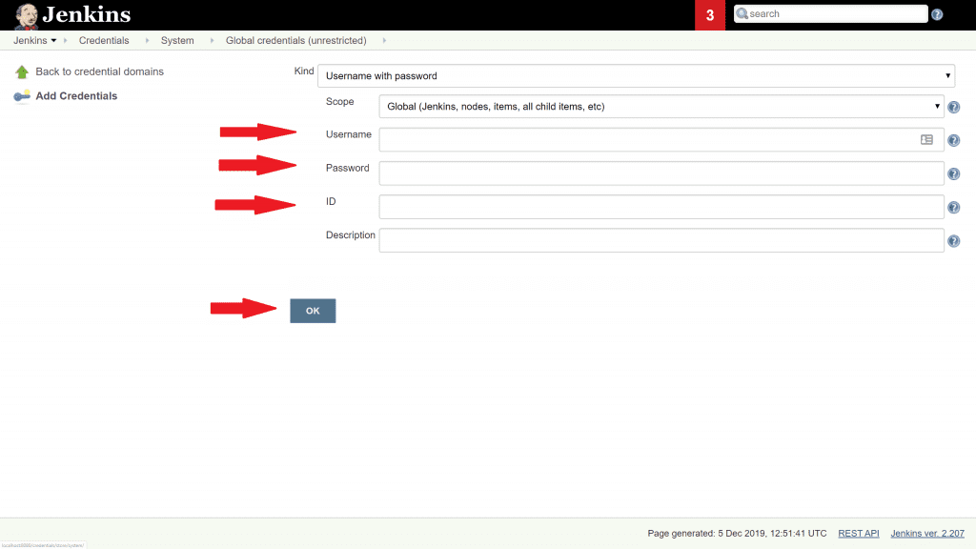Viewport: 976px width, 549px height.
Task: Click the Add Credentials key icon
Action: (x=22, y=96)
